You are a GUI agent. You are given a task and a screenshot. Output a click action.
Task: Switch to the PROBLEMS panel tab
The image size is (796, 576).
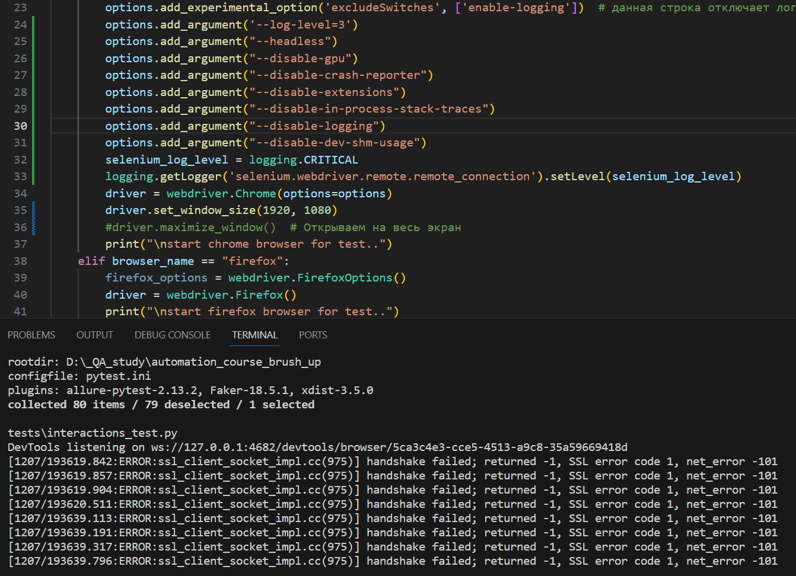click(31, 335)
